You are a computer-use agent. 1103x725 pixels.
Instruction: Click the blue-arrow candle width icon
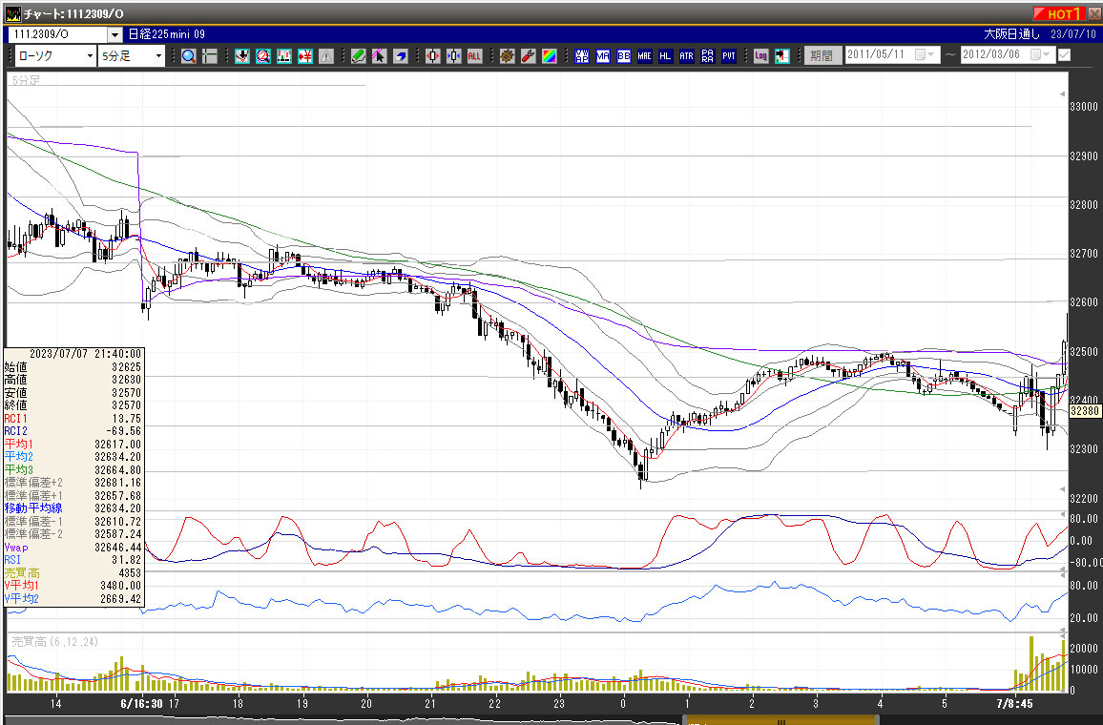coord(454,56)
